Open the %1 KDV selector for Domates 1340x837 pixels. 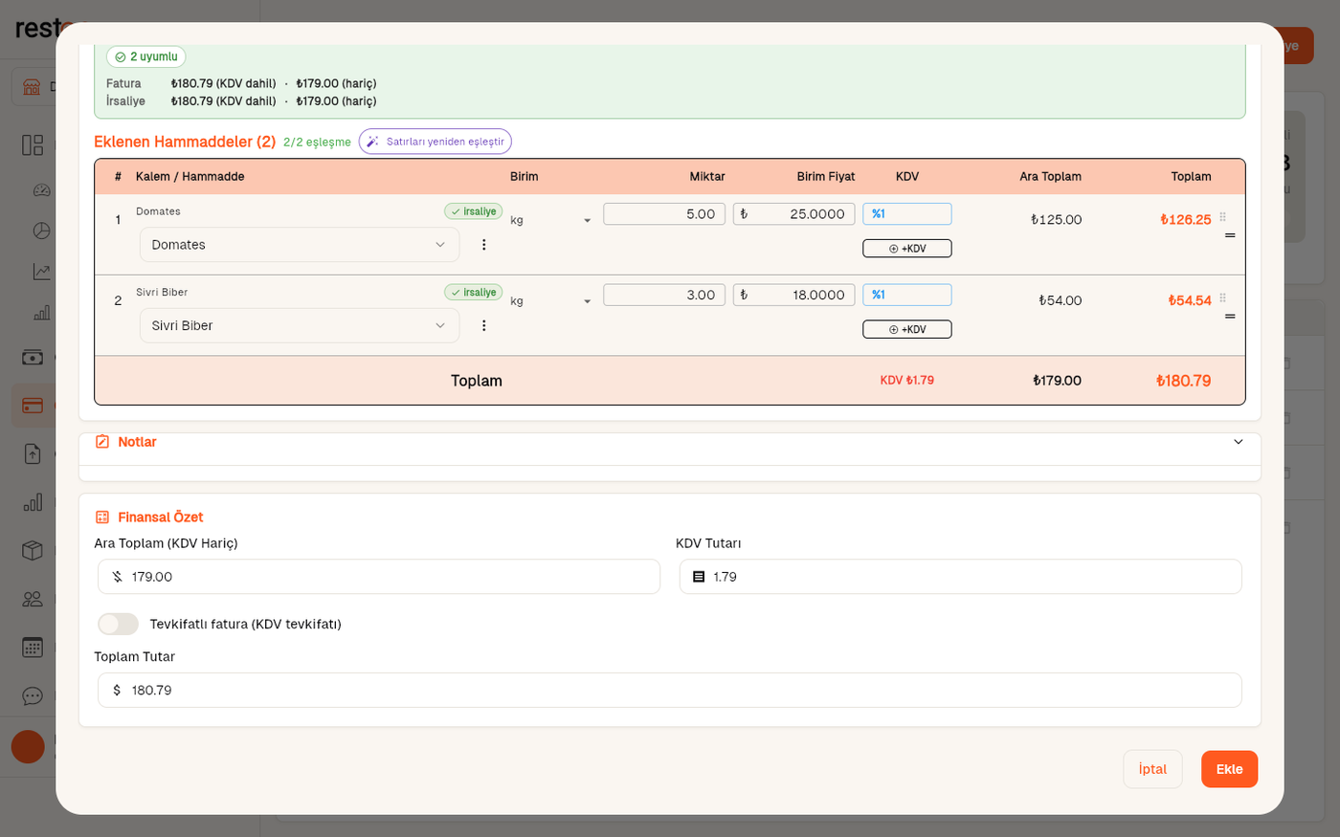[907, 214]
